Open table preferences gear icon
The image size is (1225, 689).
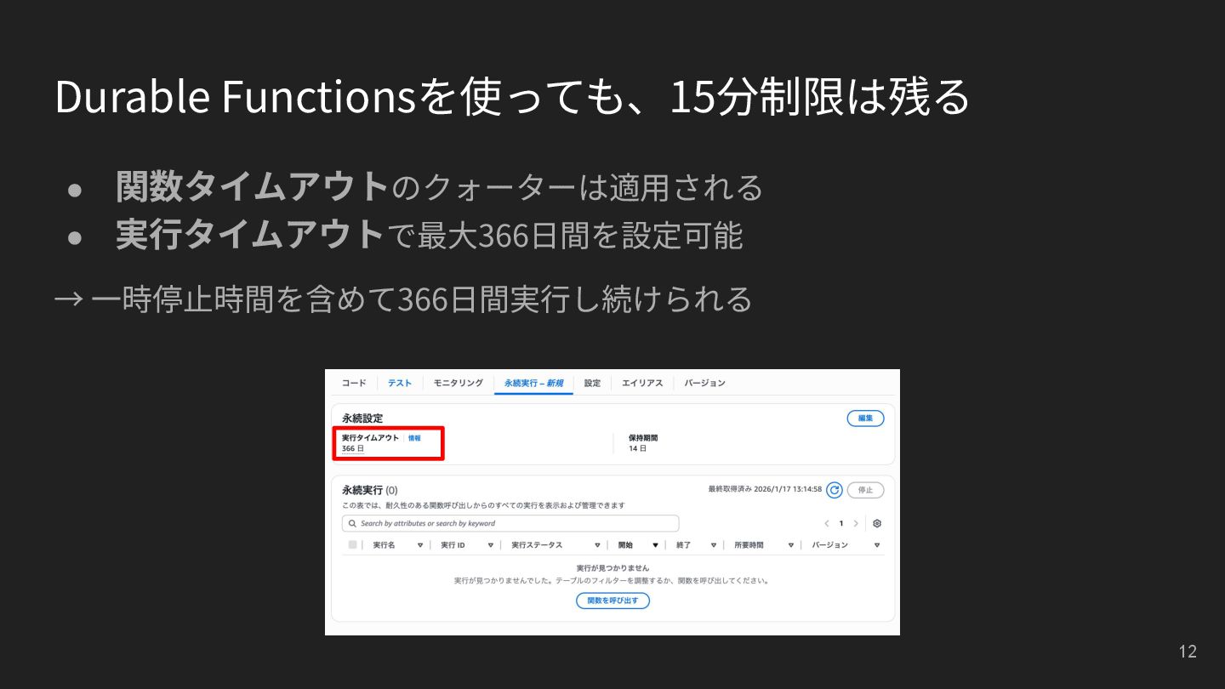coord(877,523)
